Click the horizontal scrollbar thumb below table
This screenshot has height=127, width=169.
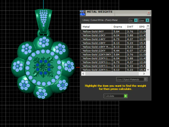pos(112,74)
